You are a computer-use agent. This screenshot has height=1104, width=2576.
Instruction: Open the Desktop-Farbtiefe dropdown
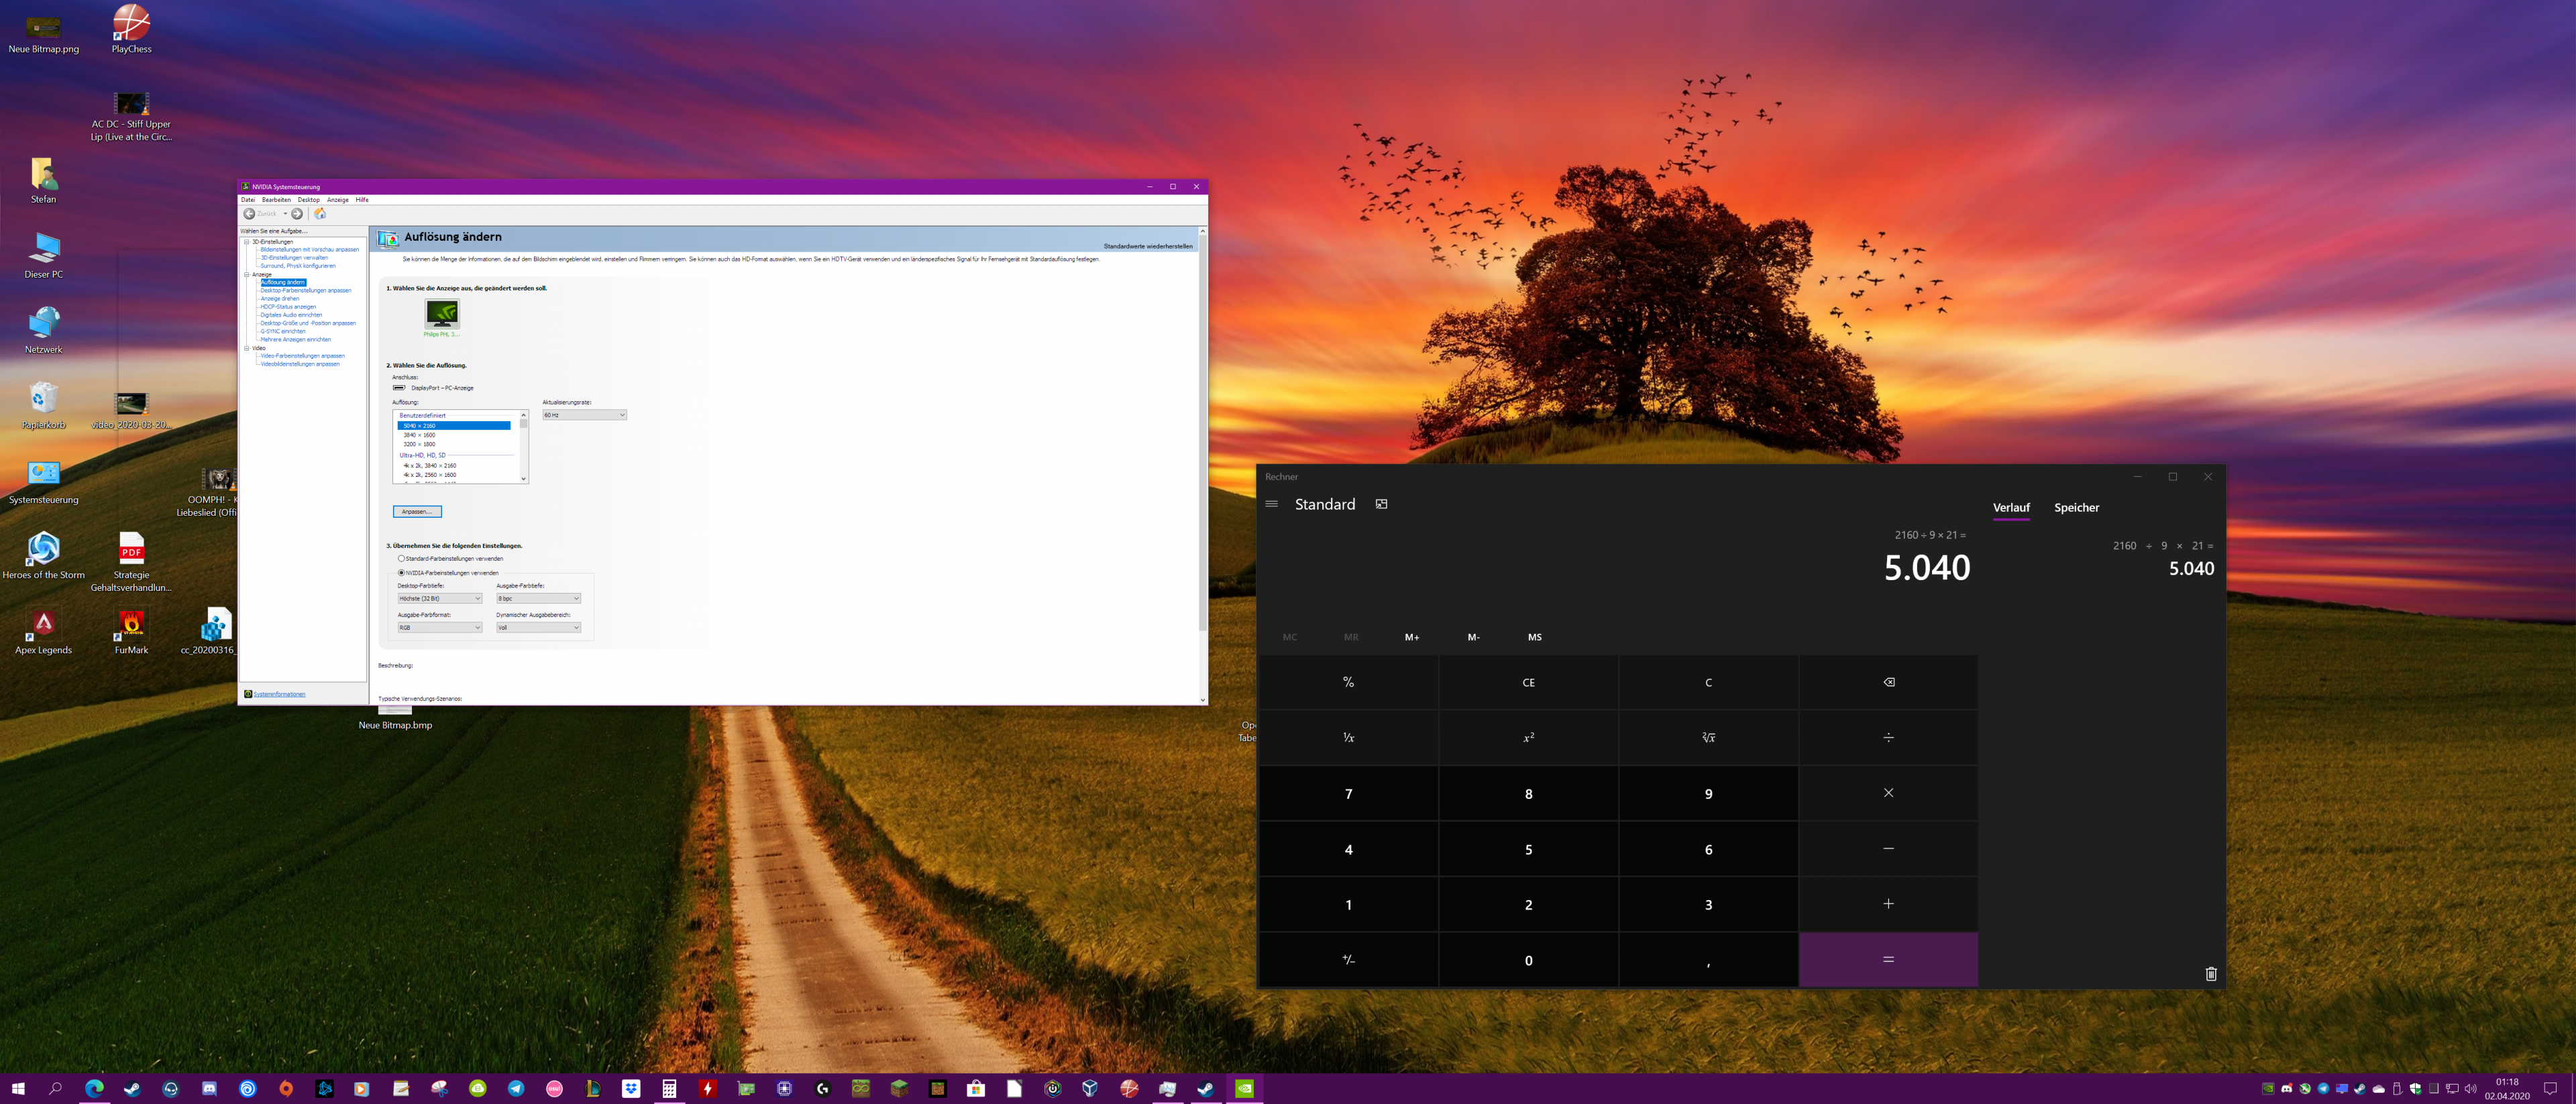[439, 598]
